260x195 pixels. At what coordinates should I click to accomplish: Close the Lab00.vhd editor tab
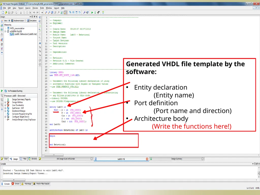(147, 159)
